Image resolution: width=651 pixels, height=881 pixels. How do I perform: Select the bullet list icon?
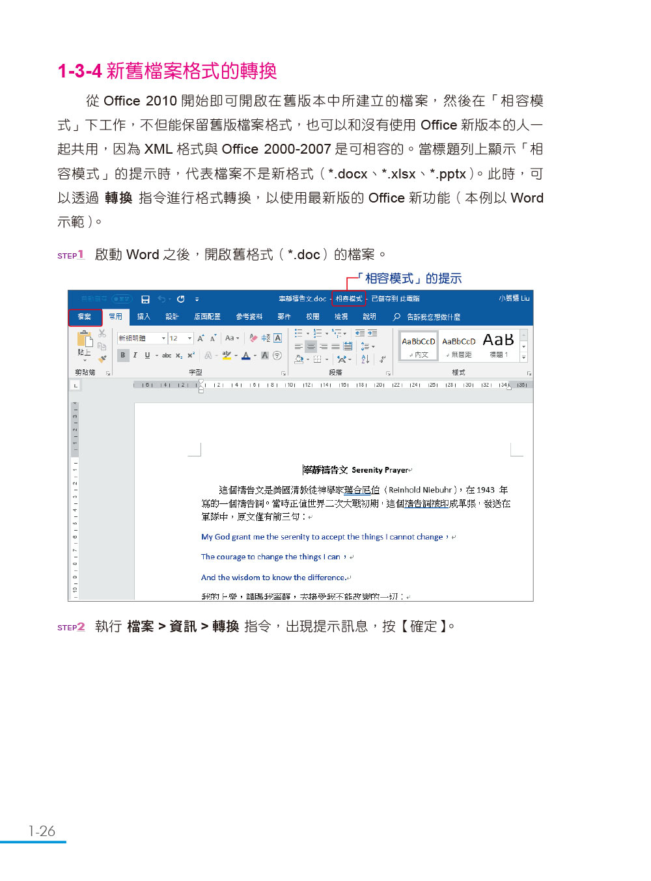297,332
